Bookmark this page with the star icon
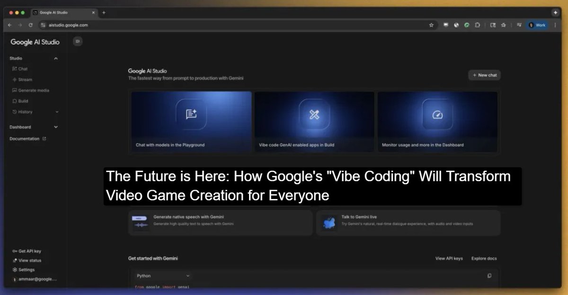568x295 pixels. pyautogui.click(x=431, y=25)
